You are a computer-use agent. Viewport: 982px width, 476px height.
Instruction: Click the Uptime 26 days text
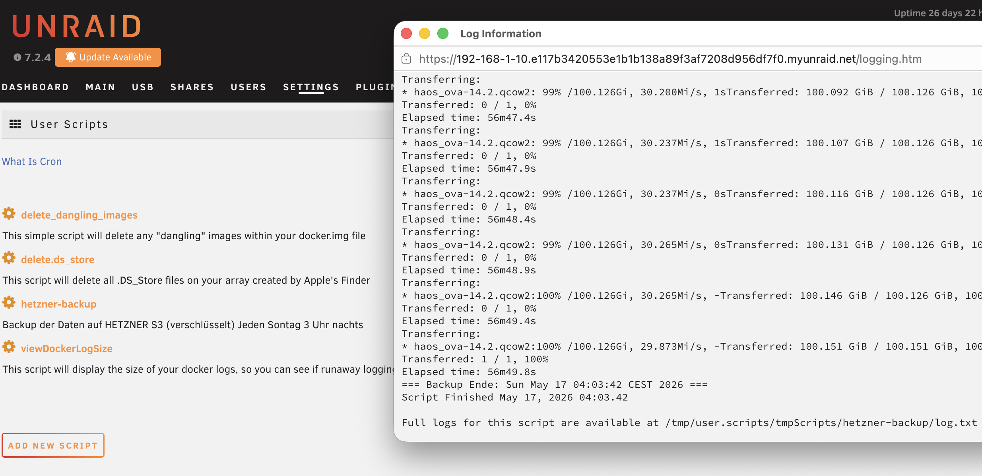937,13
